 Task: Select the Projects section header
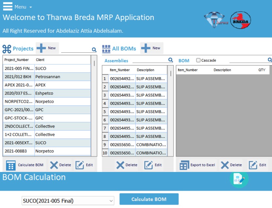[18, 49]
